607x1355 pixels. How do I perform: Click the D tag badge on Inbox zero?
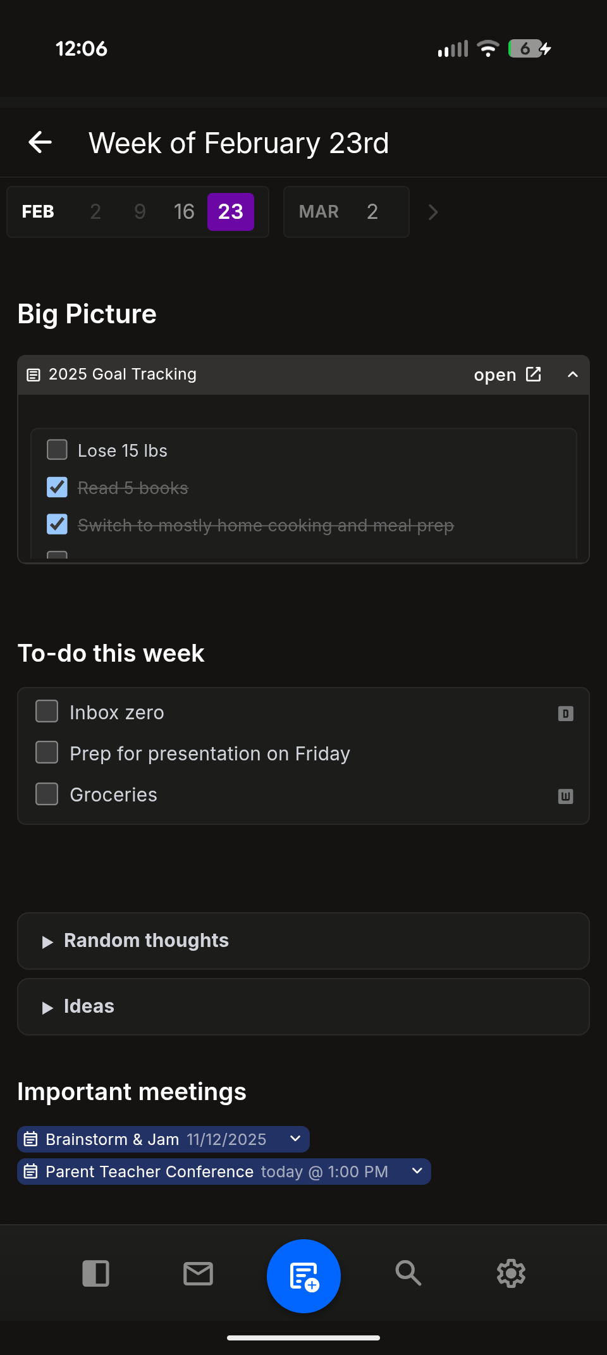(x=565, y=713)
